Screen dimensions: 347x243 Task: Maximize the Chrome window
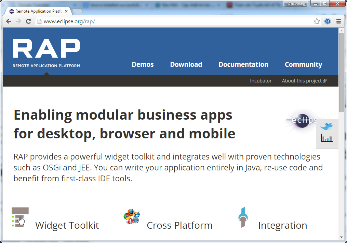coord(325,3)
